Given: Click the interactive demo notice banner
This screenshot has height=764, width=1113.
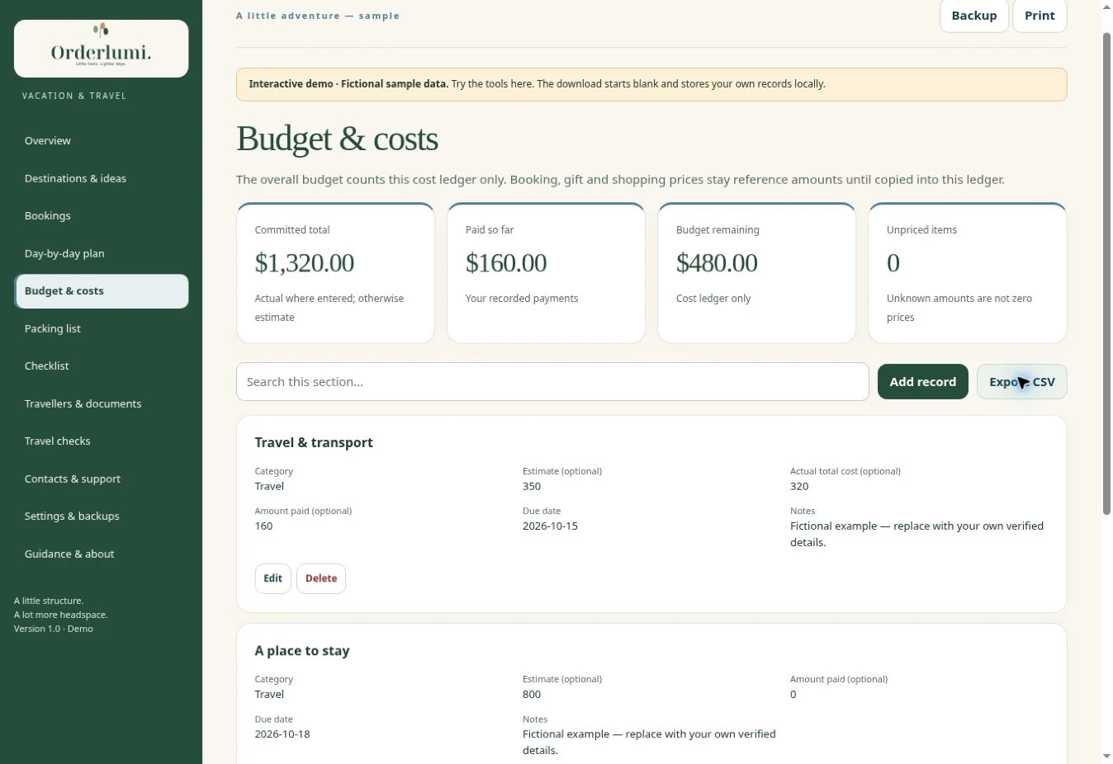Looking at the screenshot, I should (651, 84).
